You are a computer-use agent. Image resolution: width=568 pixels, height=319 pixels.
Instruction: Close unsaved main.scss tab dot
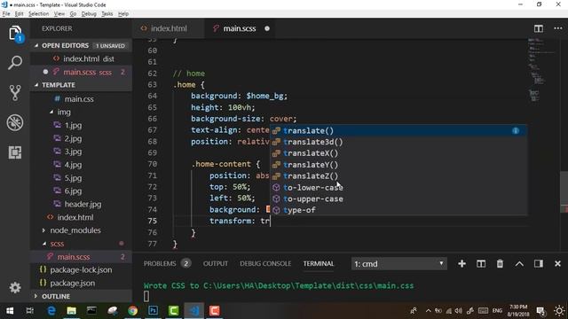pyautogui.click(x=267, y=28)
